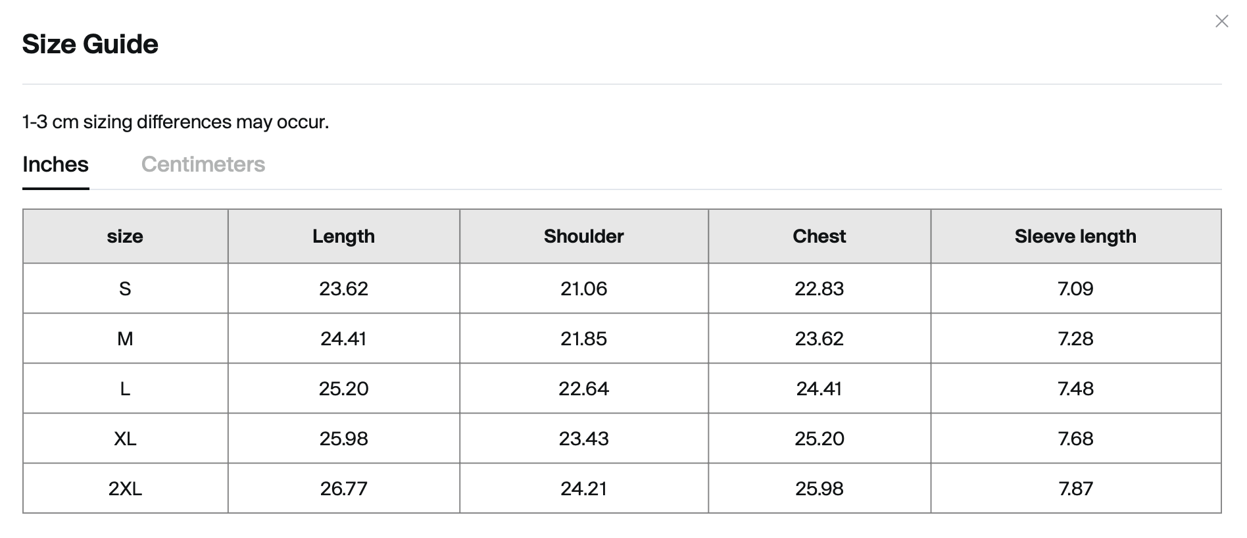This screenshot has height=538, width=1247.
Task: Click the 26.77 length value for 2XL
Action: pos(343,489)
